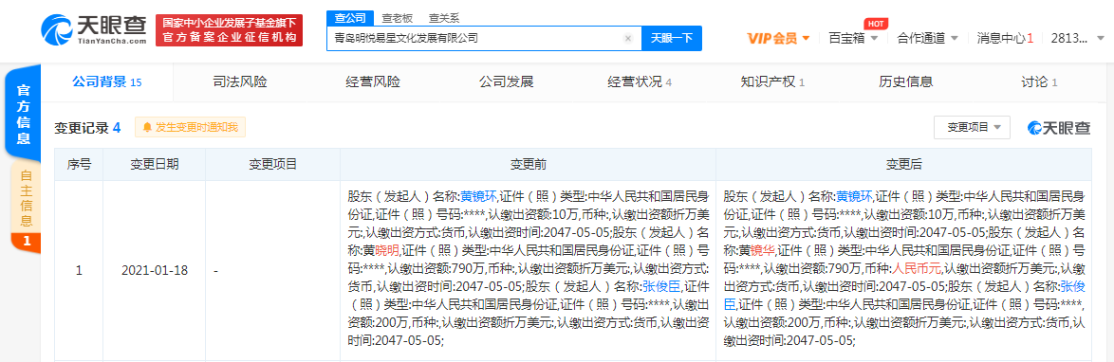Open the 百宝箱 dropdown menu
The width and height of the screenshot is (1114, 362).
[853, 38]
